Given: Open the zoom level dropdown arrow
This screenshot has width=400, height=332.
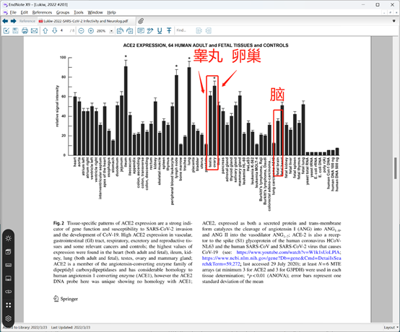Looking at the screenshot, I should pos(111,31).
